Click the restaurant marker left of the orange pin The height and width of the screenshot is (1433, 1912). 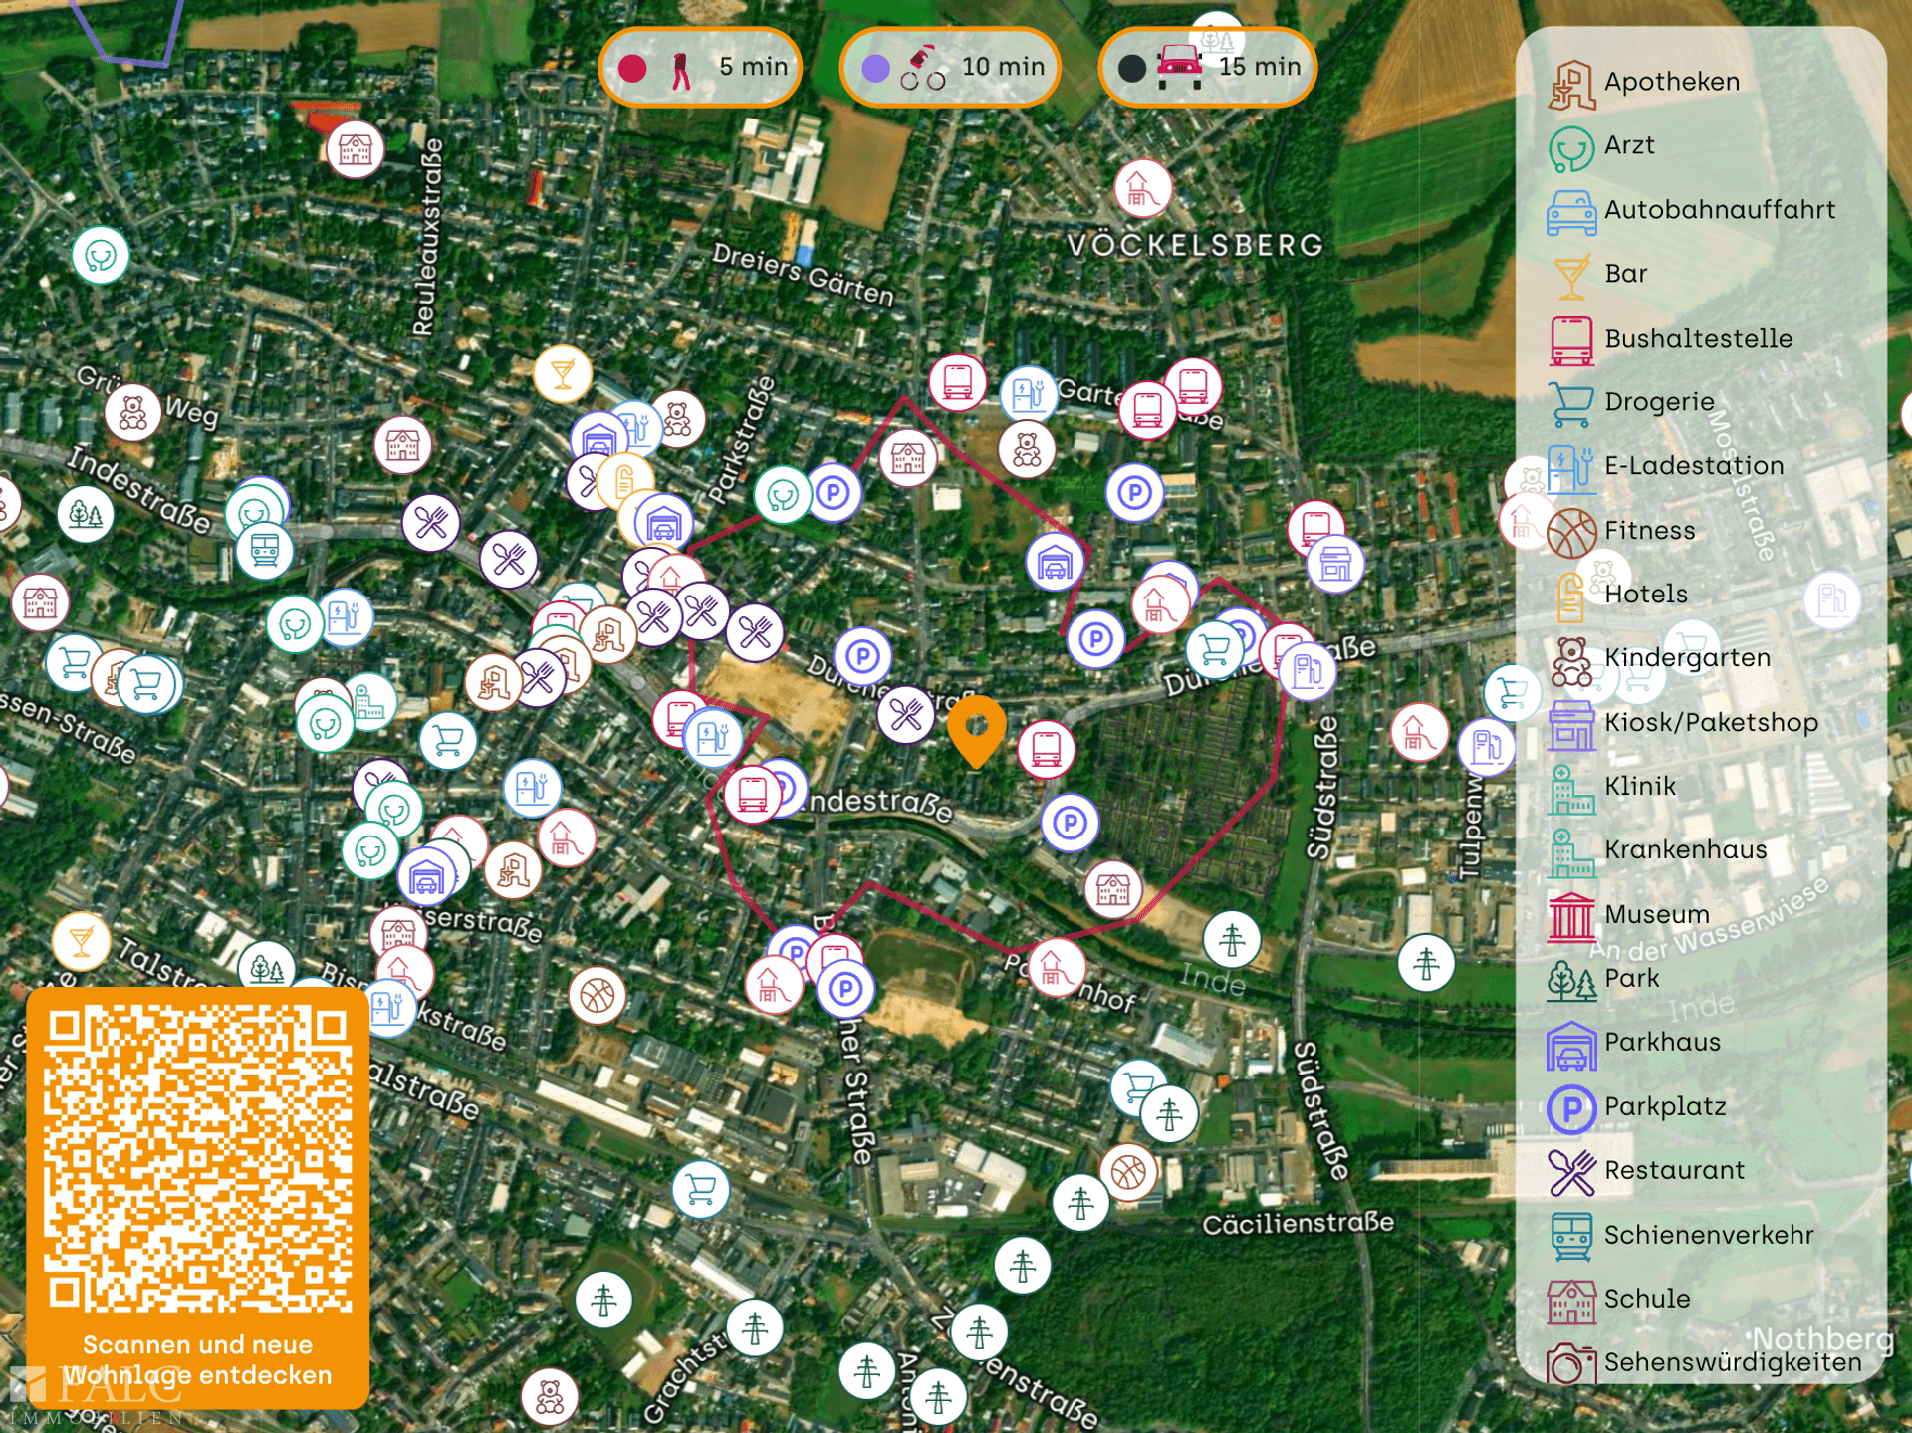coord(906,714)
